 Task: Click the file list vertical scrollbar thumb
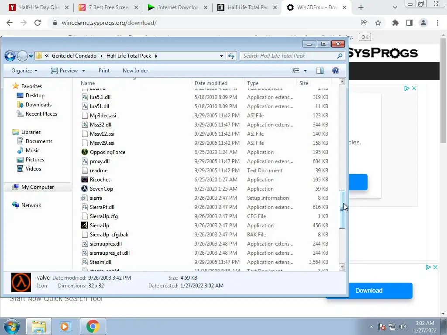342,209
